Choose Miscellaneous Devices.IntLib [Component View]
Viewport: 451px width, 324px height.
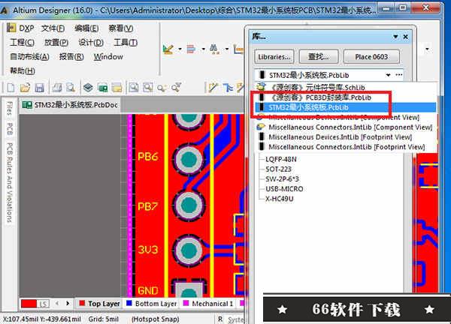[x=346, y=117]
